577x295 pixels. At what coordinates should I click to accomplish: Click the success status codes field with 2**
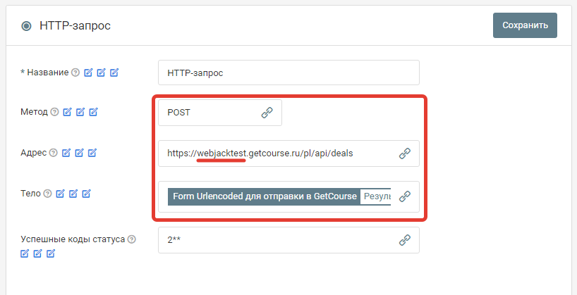click(x=275, y=240)
